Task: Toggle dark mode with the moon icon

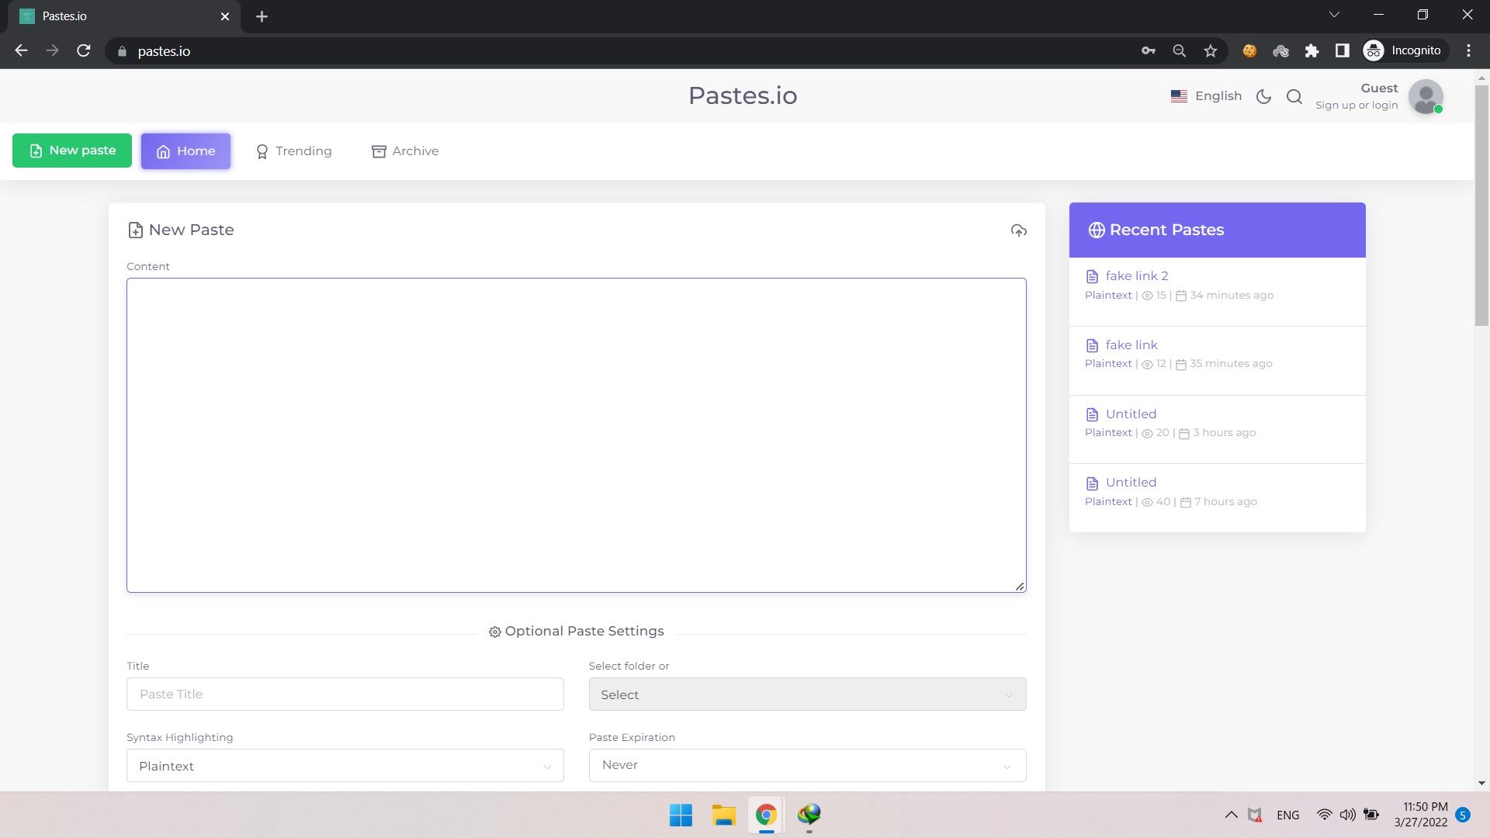Action: (x=1263, y=96)
